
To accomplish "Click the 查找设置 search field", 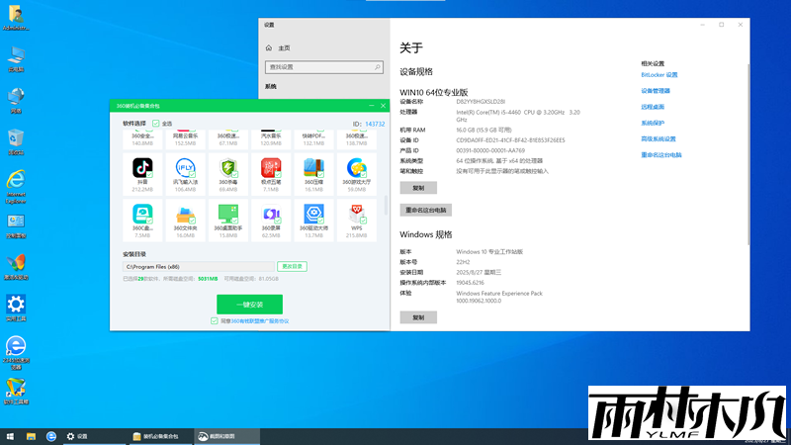I will click(324, 67).
